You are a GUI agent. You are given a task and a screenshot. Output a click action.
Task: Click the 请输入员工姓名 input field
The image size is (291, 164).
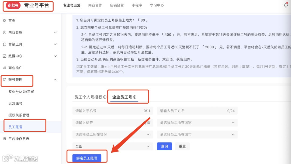197,111
